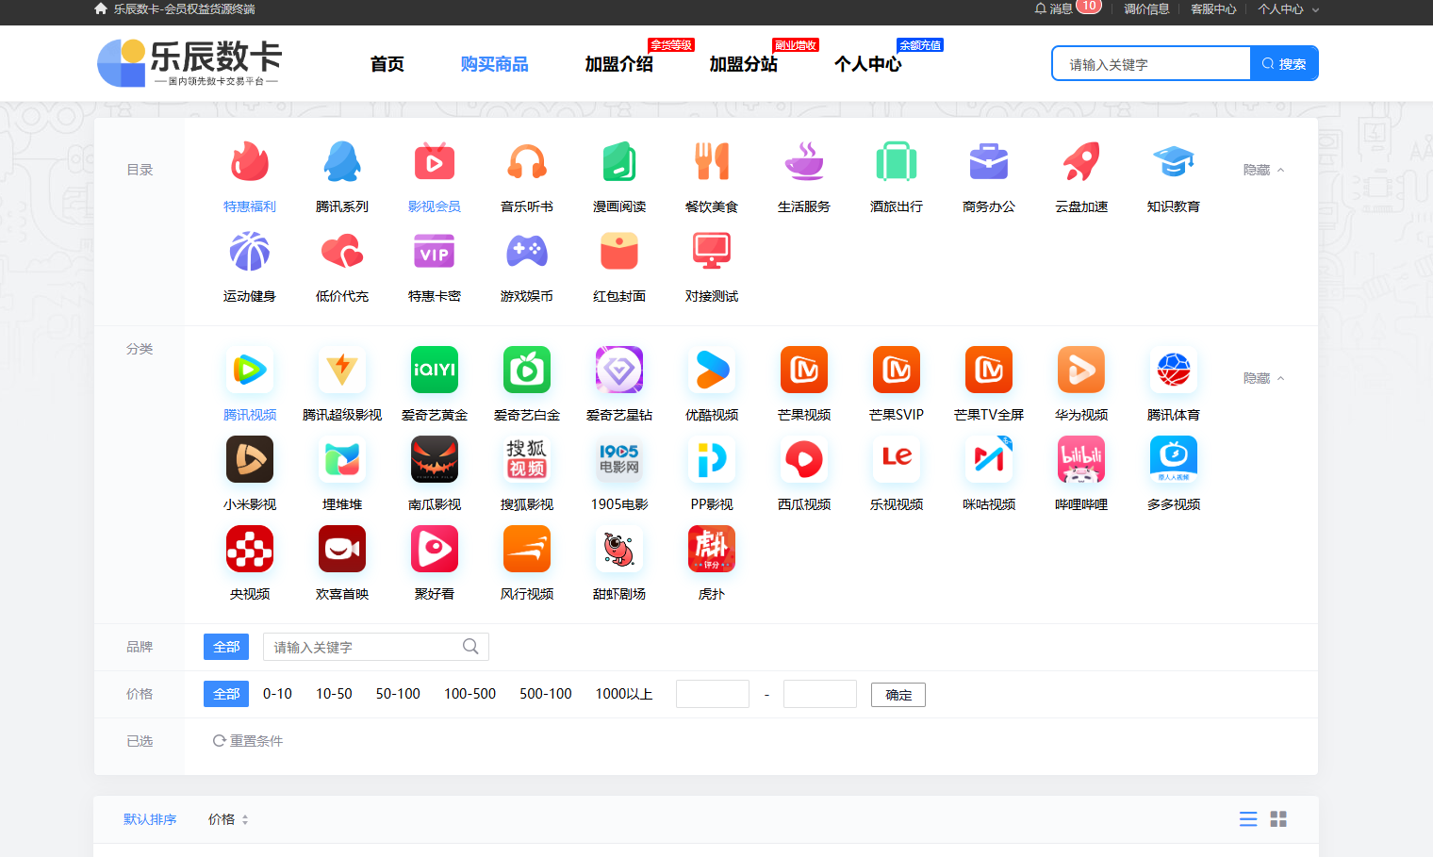Viewport: 1433px width, 857px height.
Task: Select the 欢喜首映 brand icon
Action: 342,550
